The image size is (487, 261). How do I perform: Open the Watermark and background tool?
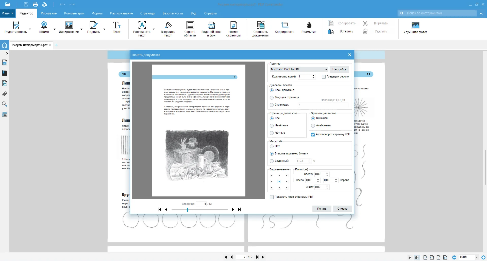click(x=211, y=25)
